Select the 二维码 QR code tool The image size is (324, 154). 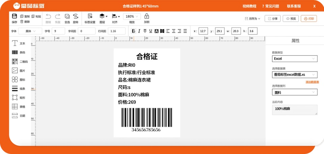click(x=20, y=62)
